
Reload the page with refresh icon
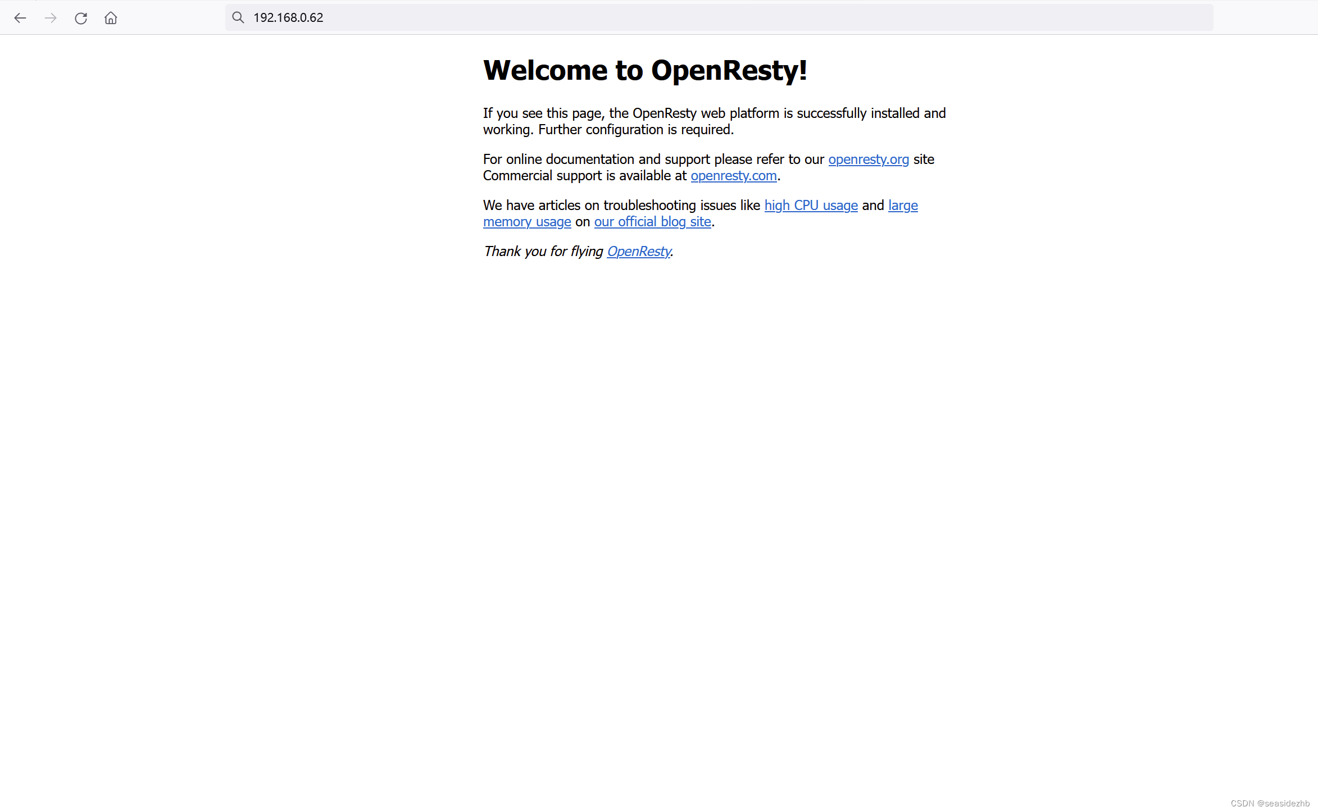[x=81, y=18]
